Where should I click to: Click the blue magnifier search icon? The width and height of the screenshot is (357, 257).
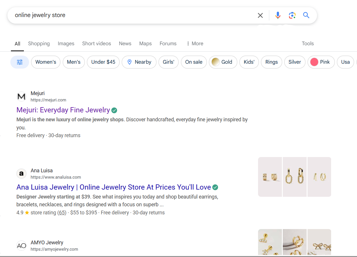[x=306, y=15]
